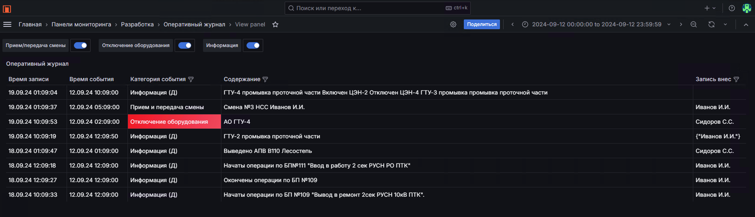This screenshot has height=217, width=755.
Task: Go to Панели мониторинга breadcrumb
Action: (x=81, y=24)
